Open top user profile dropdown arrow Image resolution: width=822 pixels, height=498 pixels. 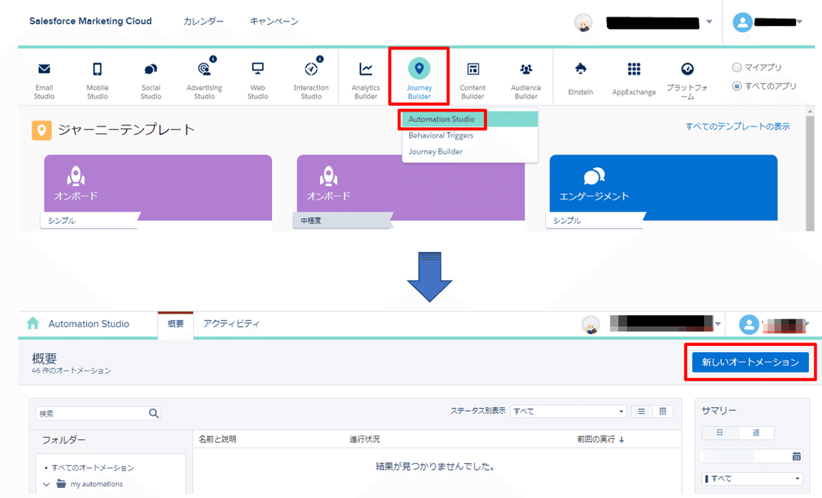[x=799, y=23]
